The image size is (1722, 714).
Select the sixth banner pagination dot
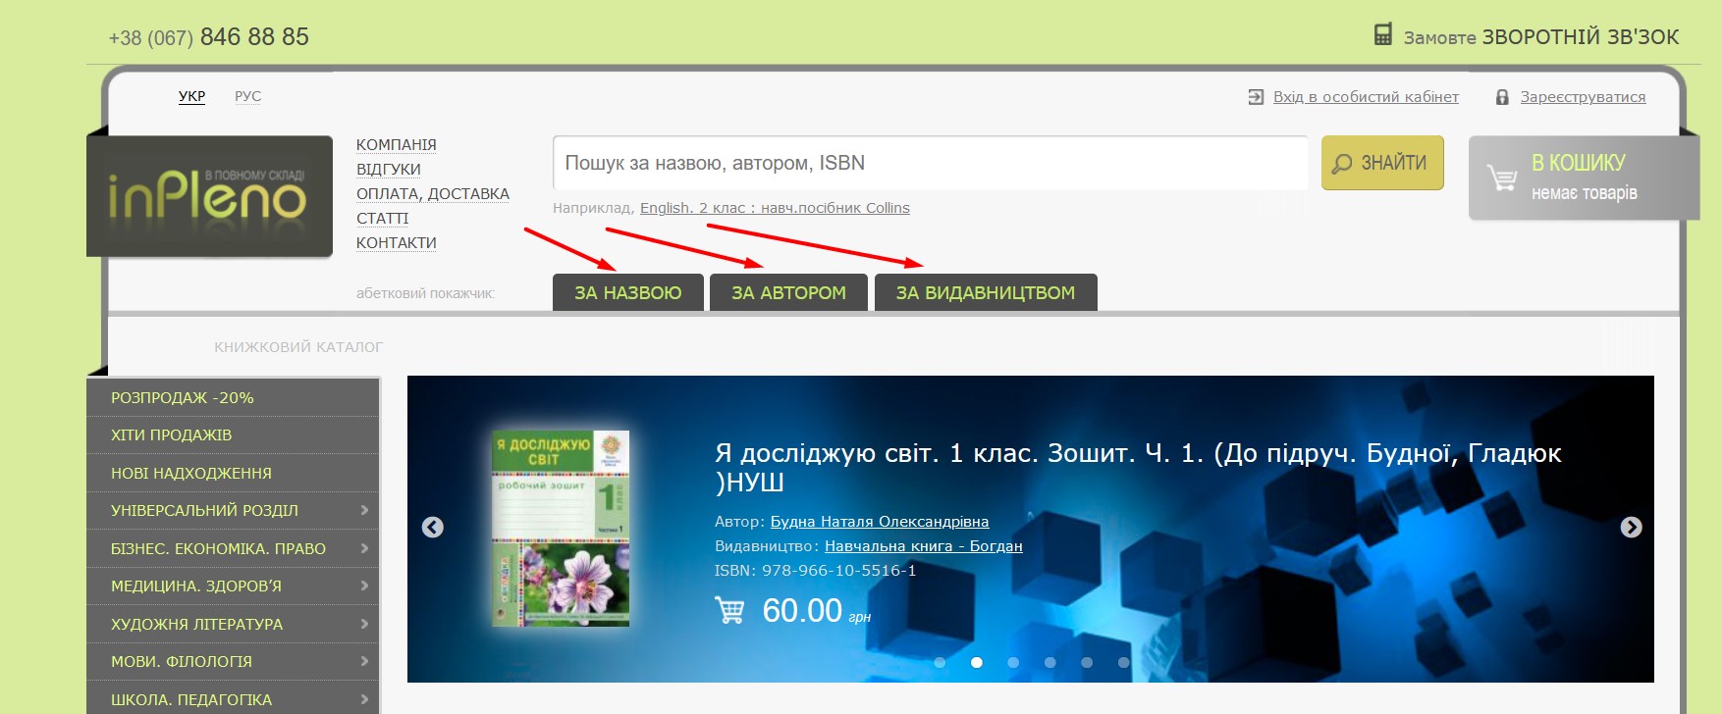(1123, 663)
